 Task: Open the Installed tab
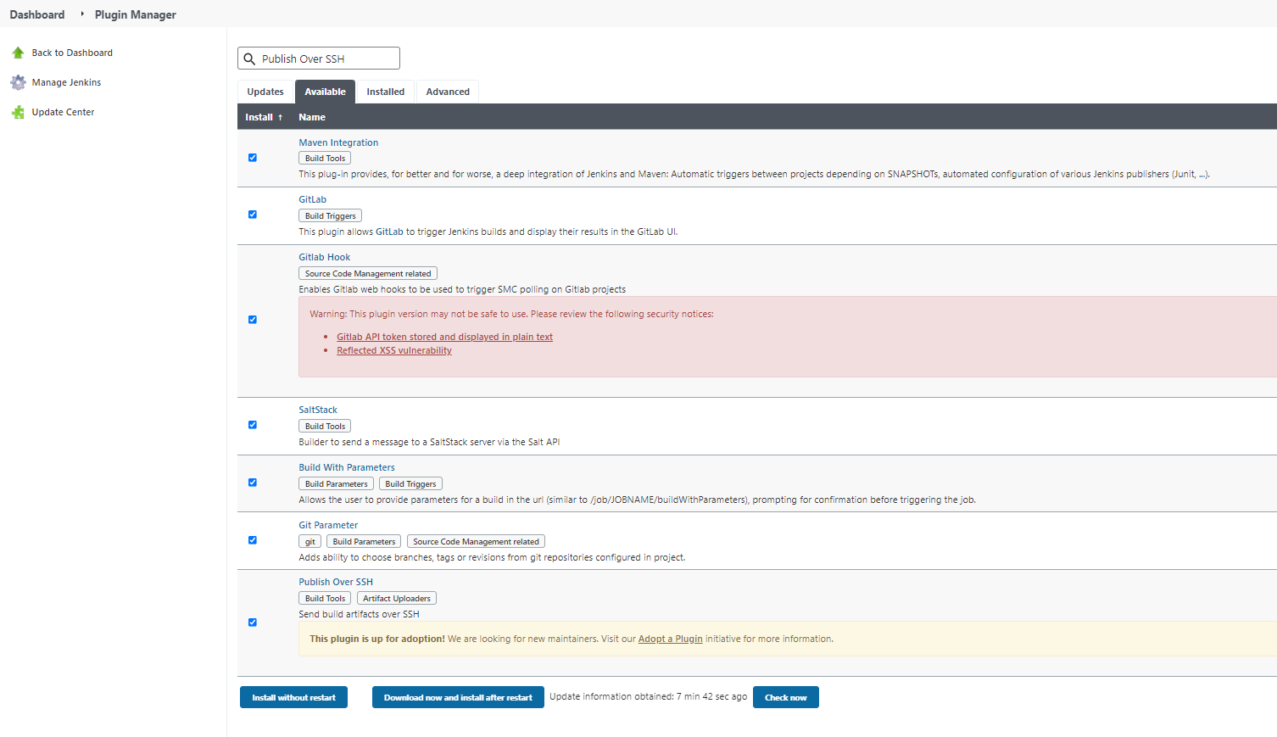coord(386,92)
